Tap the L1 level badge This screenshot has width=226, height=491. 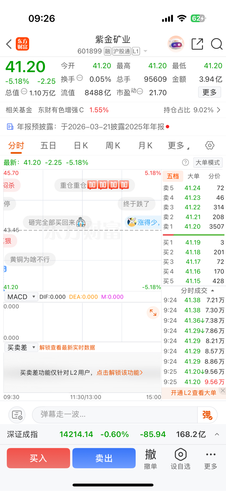(x=136, y=51)
